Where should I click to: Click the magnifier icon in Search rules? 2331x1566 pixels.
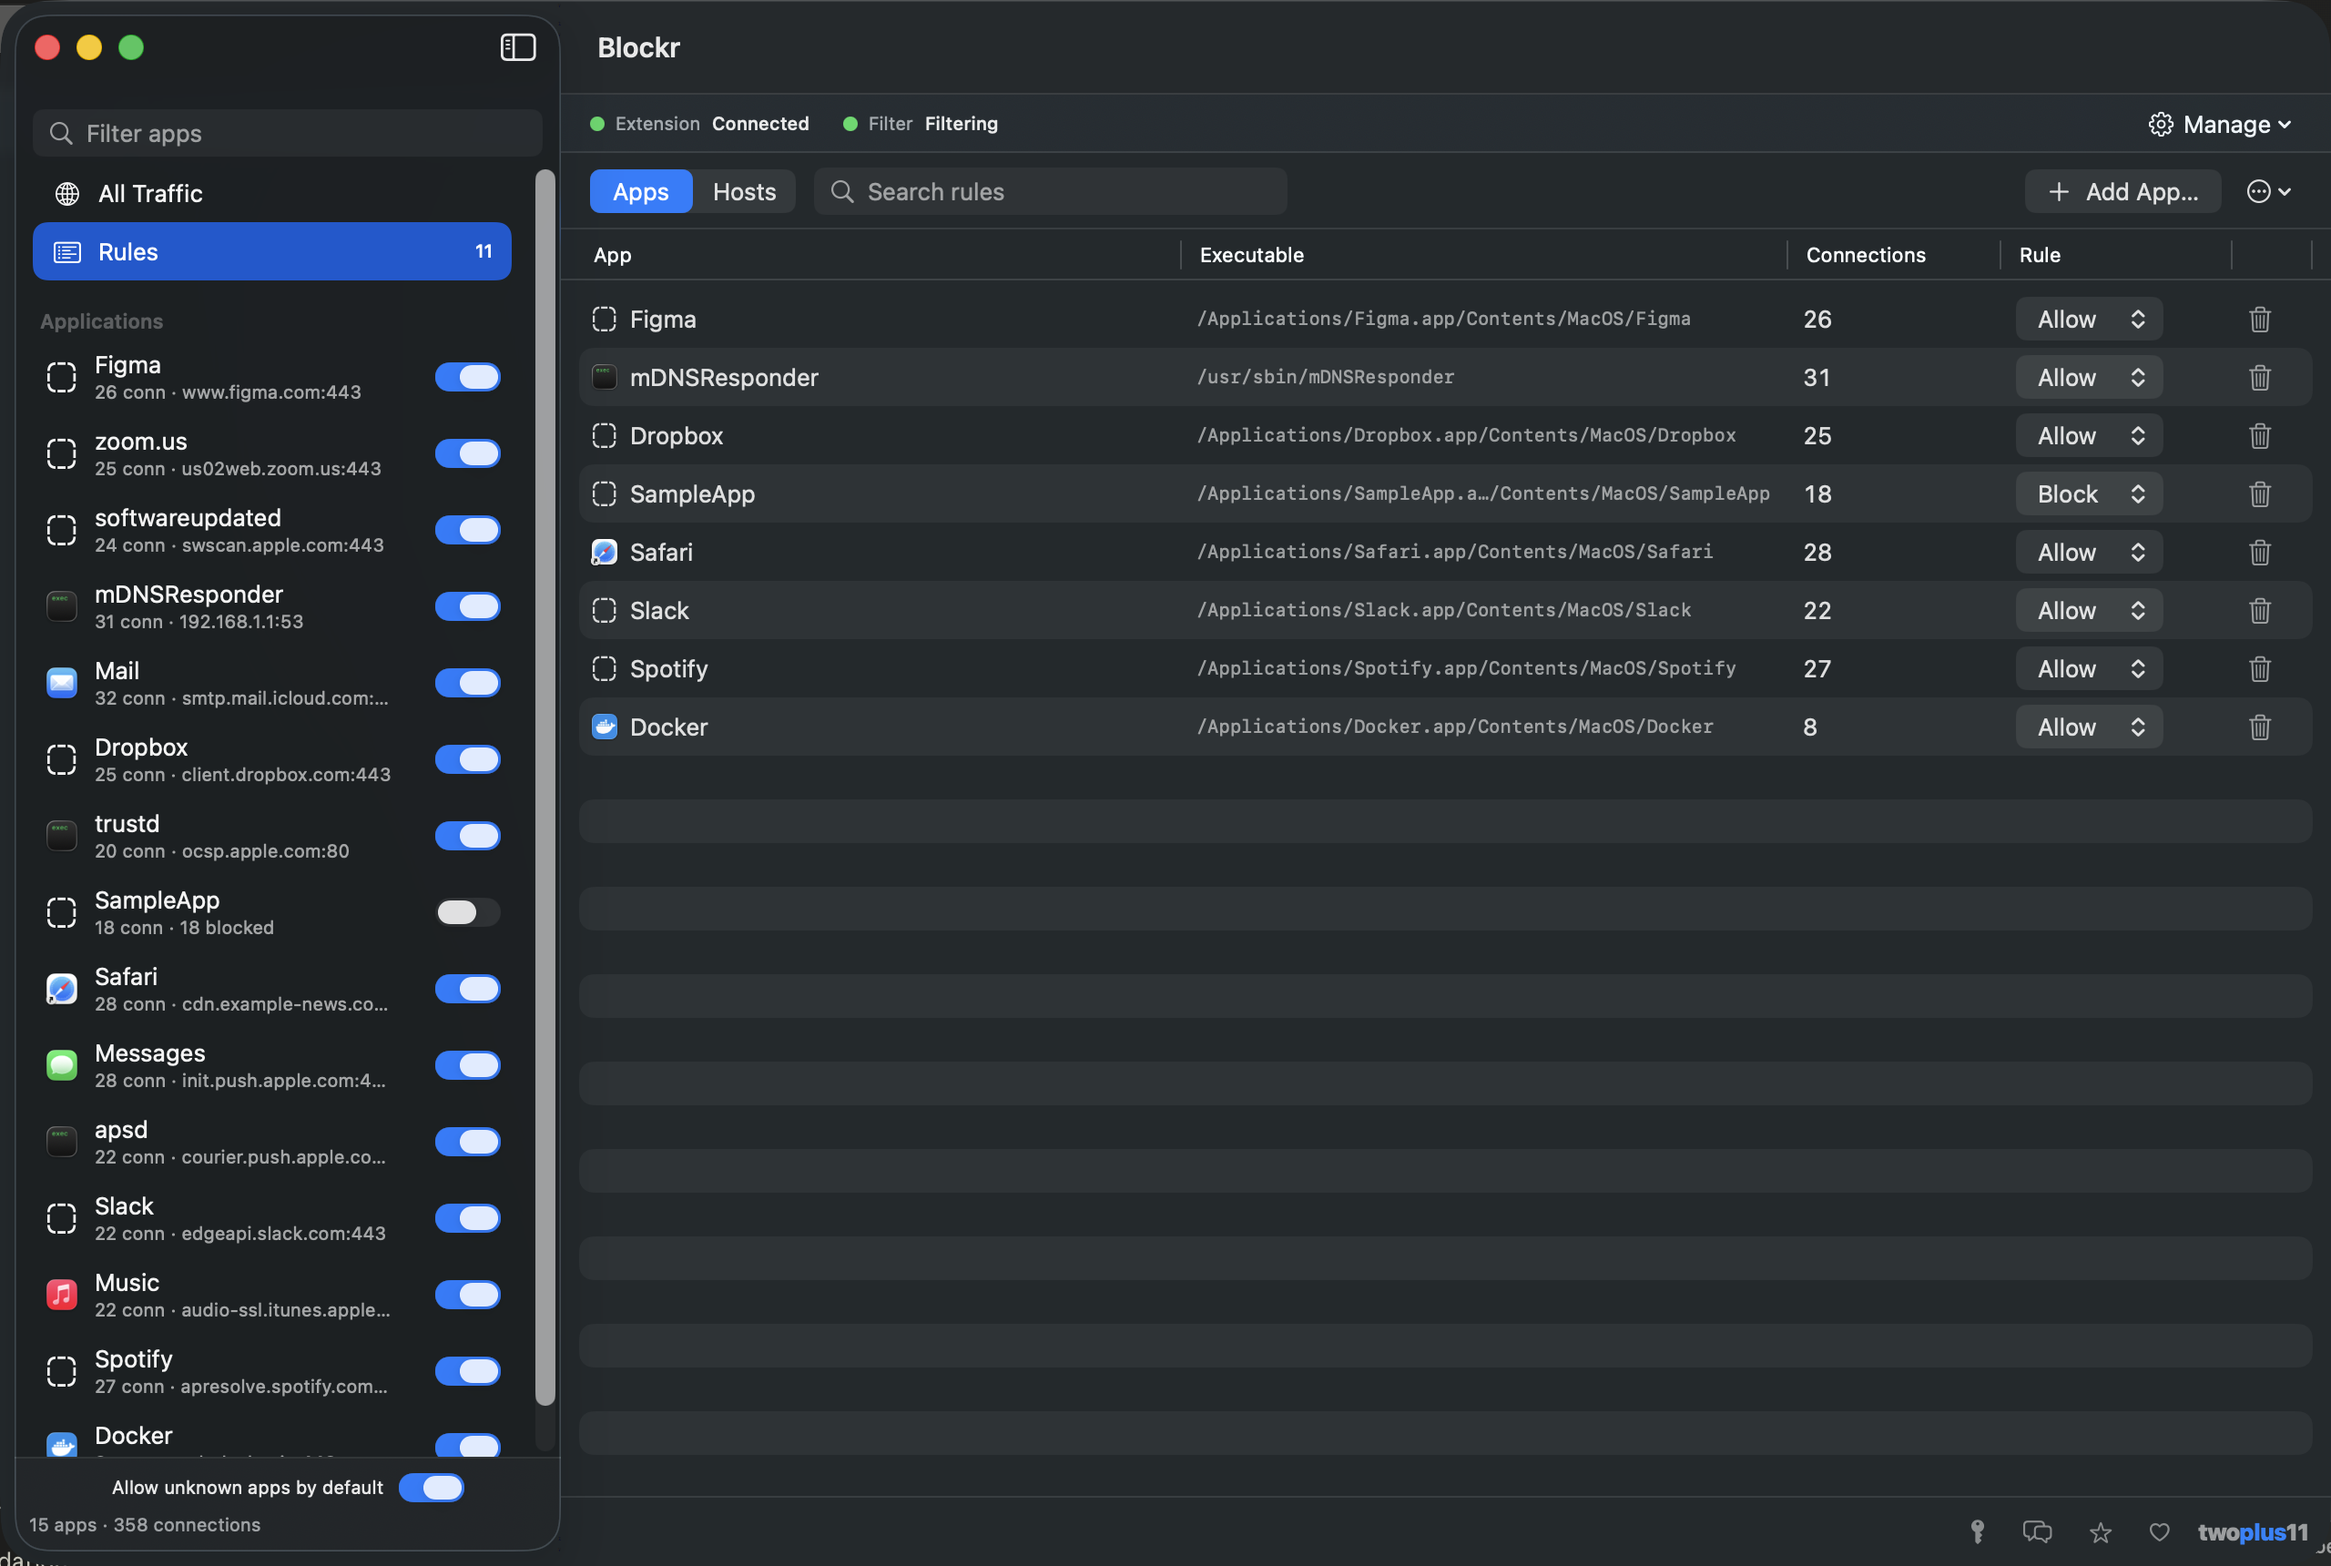(x=842, y=192)
